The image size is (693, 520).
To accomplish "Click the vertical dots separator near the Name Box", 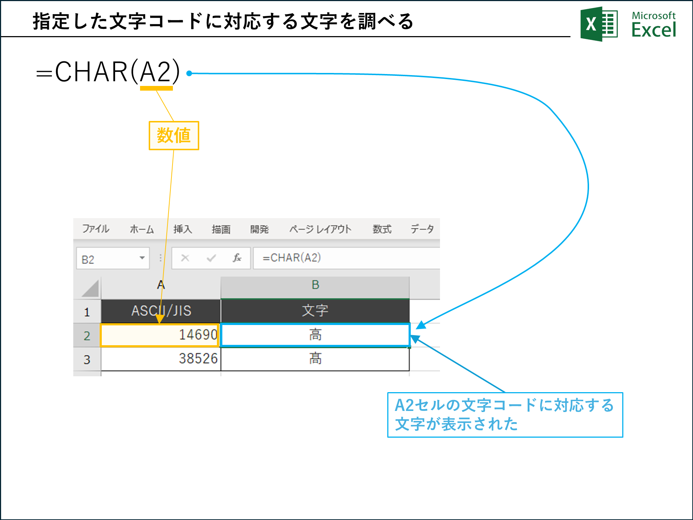I will coord(160,258).
